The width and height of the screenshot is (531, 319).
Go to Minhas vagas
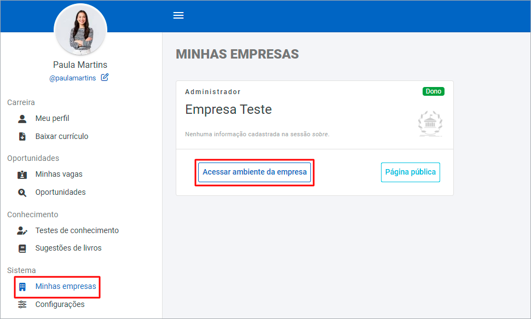(59, 175)
